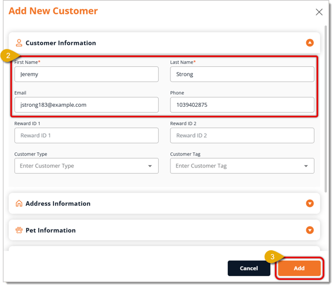The height and width of the screenshot is (287, 334).
Task: Click the Pet Information heading text
Action: [x=51, y=230]
